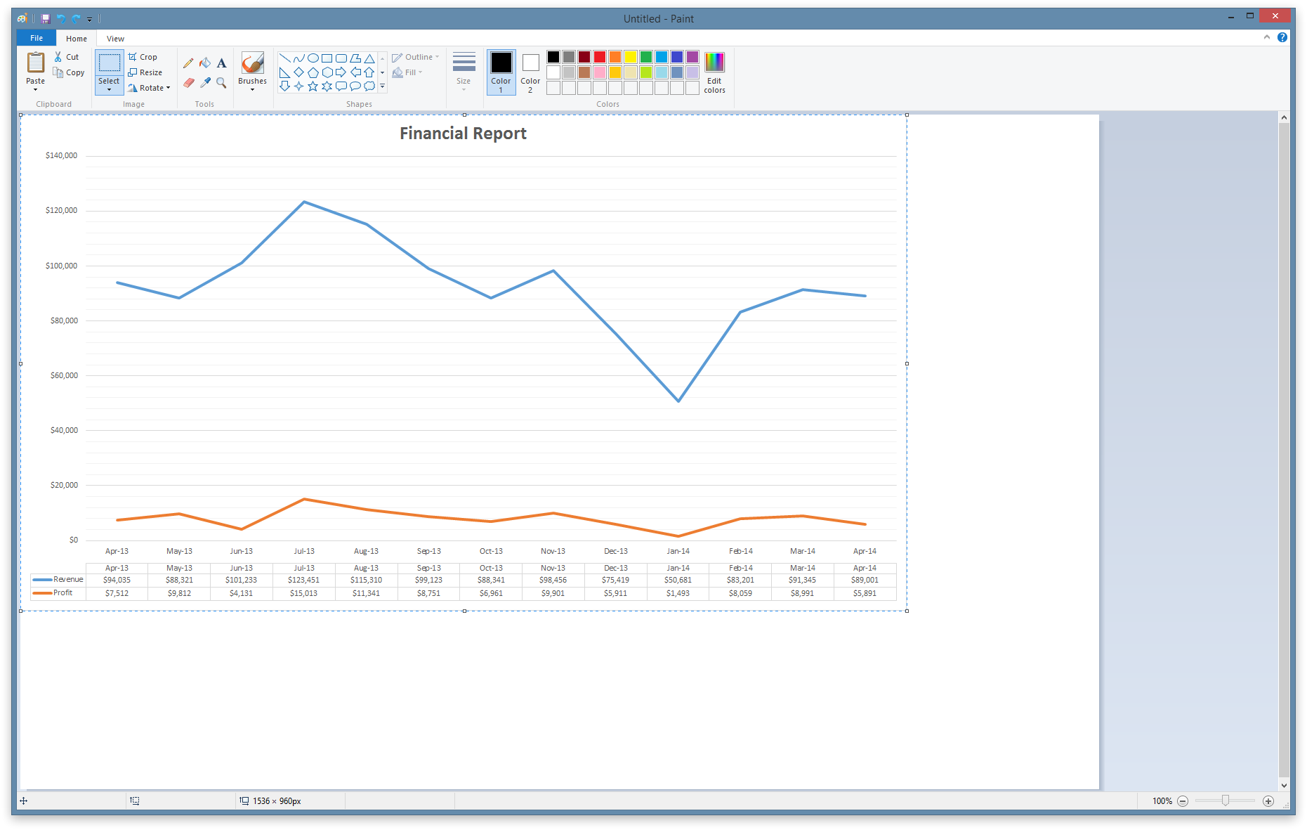This screenshot has height=830, width=1307.
Task: Select the Cloud callout shape
Action: pos(369,86)
